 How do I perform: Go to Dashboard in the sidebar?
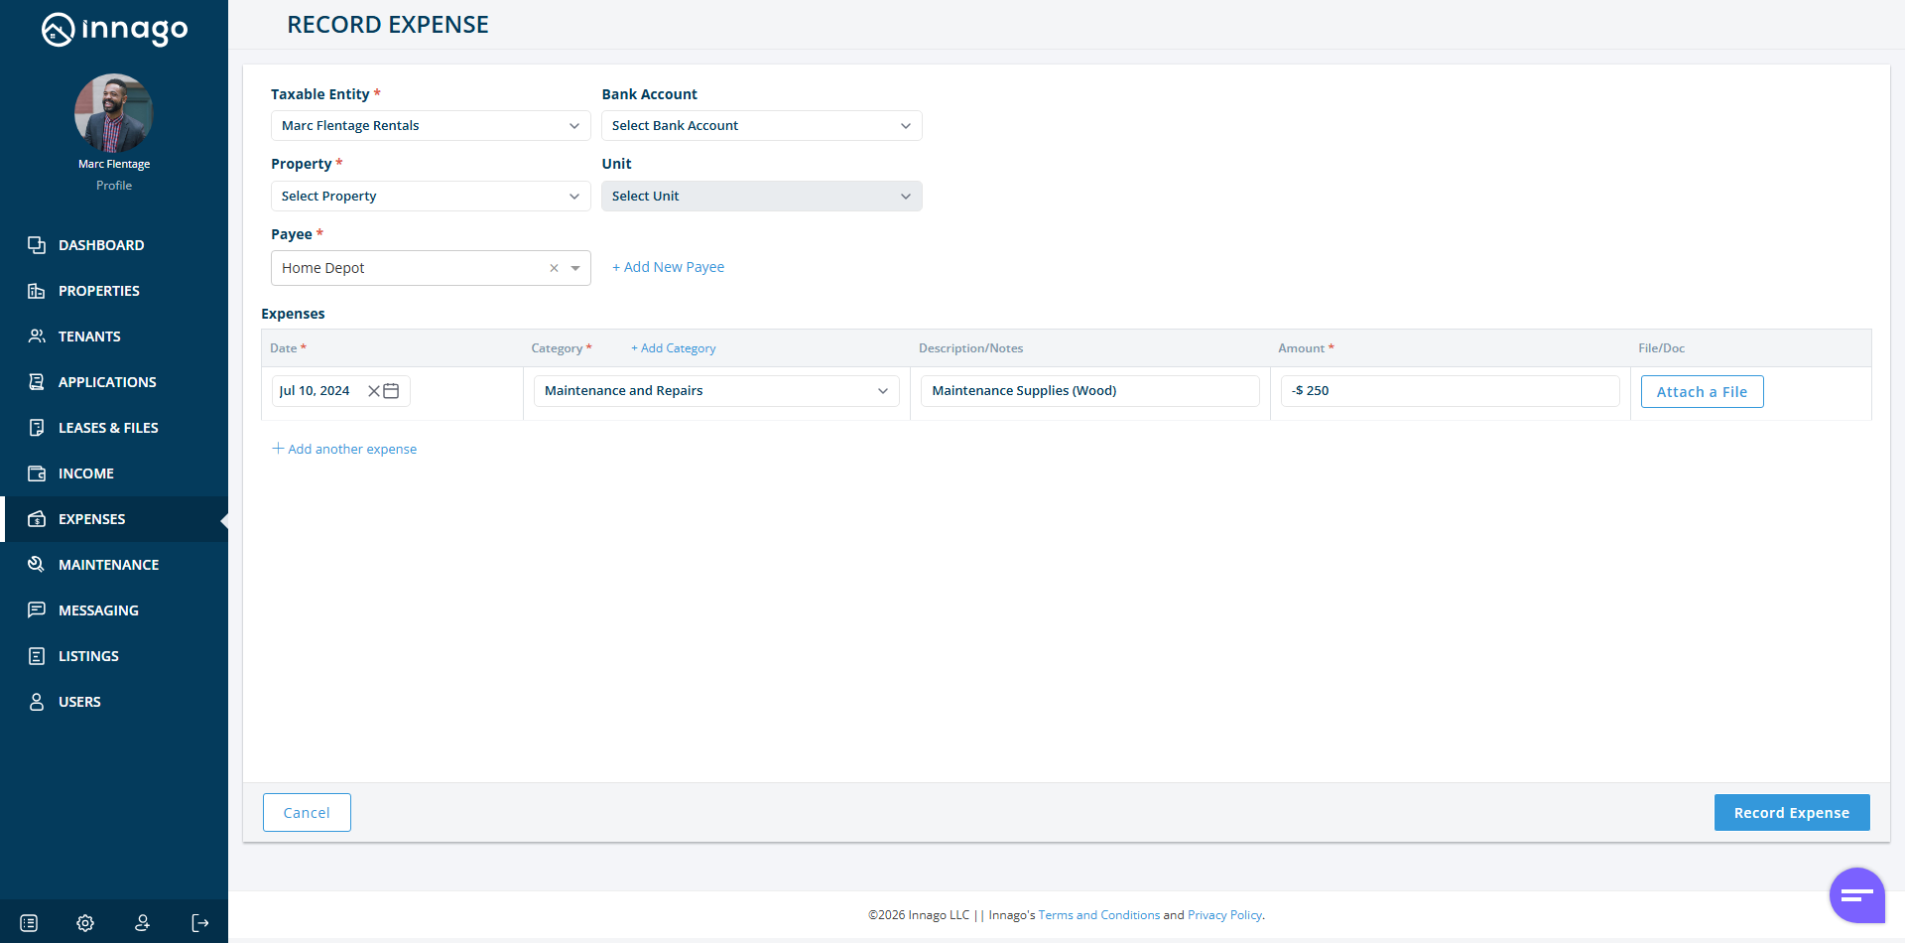[x=101, y=245]
